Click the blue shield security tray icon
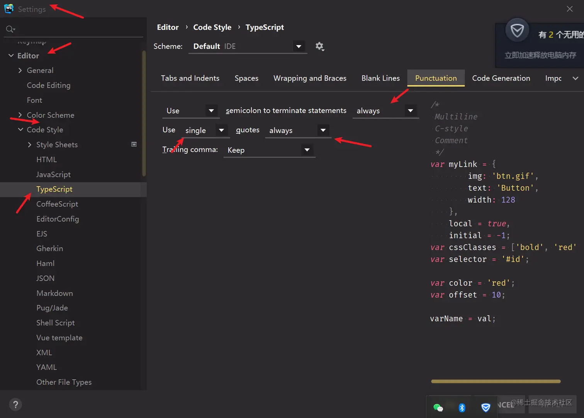The height and width of the screenshot is (418, 584). point(486,408)
